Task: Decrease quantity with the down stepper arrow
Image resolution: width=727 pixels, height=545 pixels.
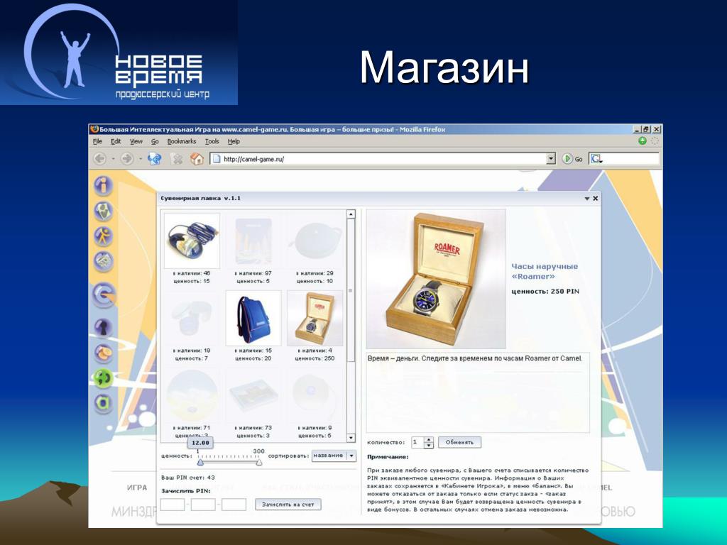Action: pos(429,446)
